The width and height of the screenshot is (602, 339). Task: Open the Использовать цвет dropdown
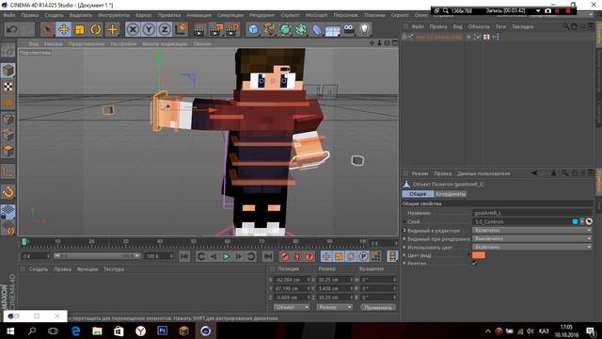click(x=532, y=247)
